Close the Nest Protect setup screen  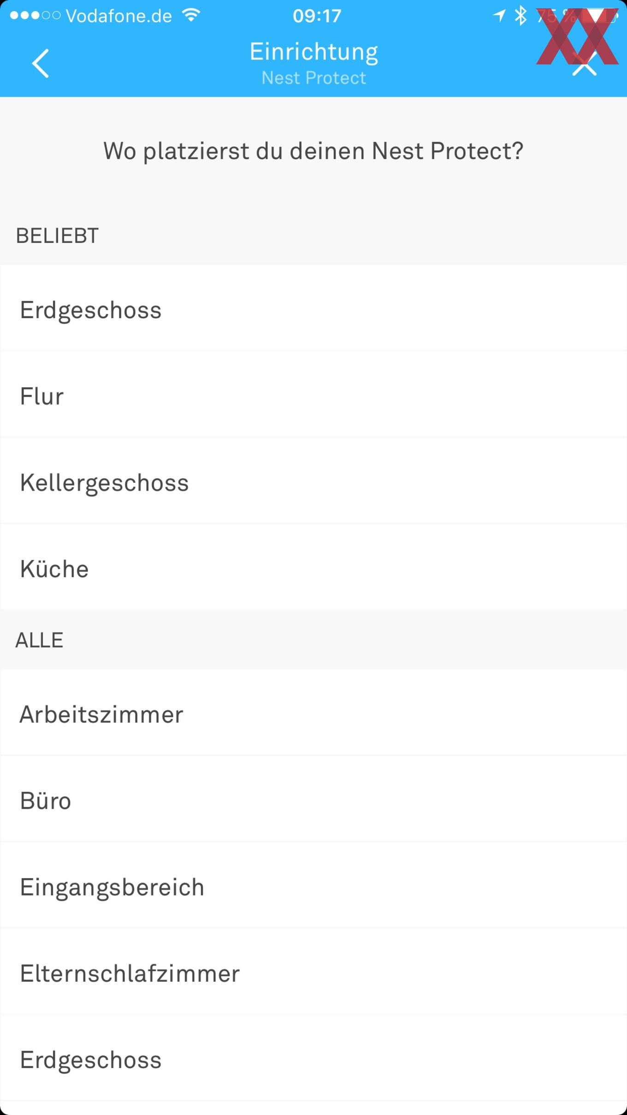point(585,64)
